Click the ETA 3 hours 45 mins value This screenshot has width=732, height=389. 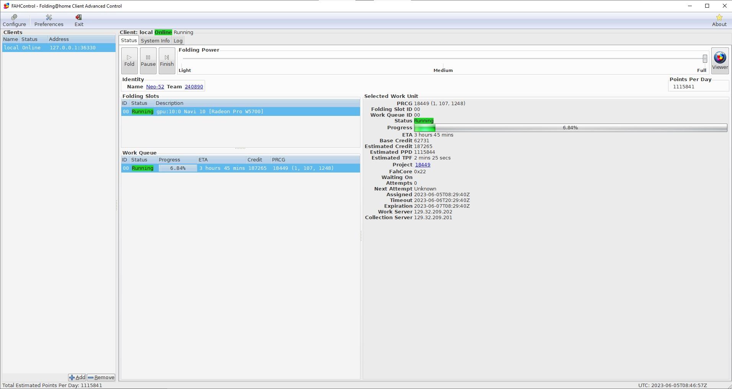(434, 135)
